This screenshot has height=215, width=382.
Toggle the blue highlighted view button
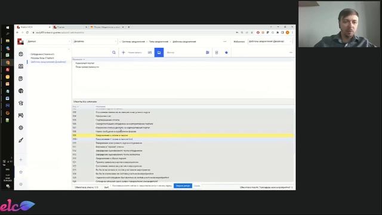coord(159,53)
